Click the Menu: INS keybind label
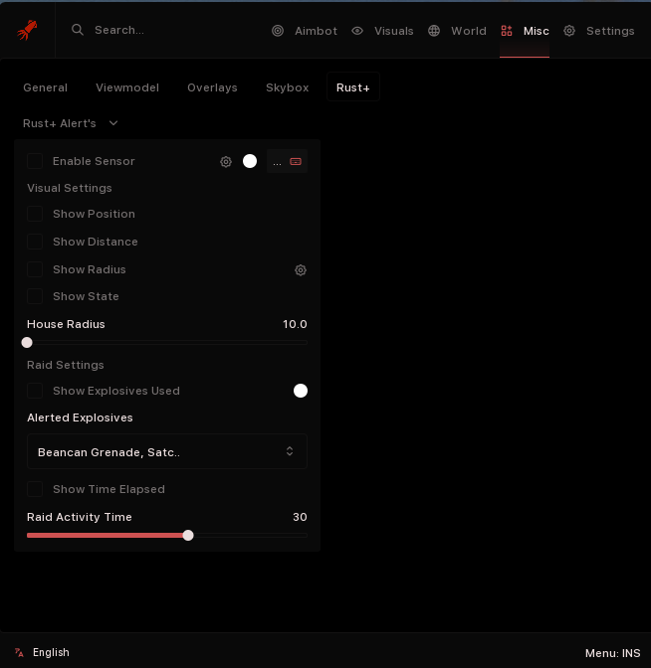 [612, 653]
